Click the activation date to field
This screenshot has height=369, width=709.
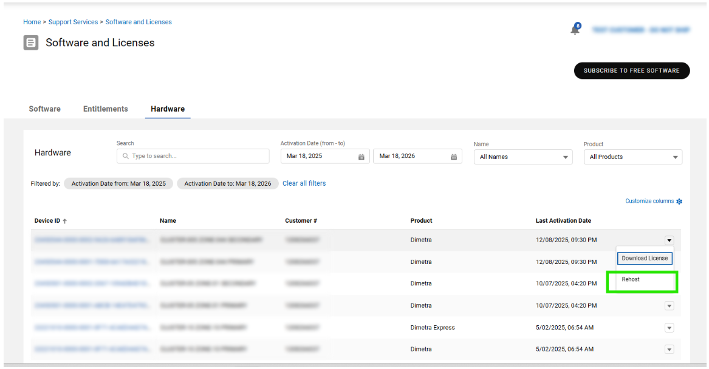(x=417, y=156)
